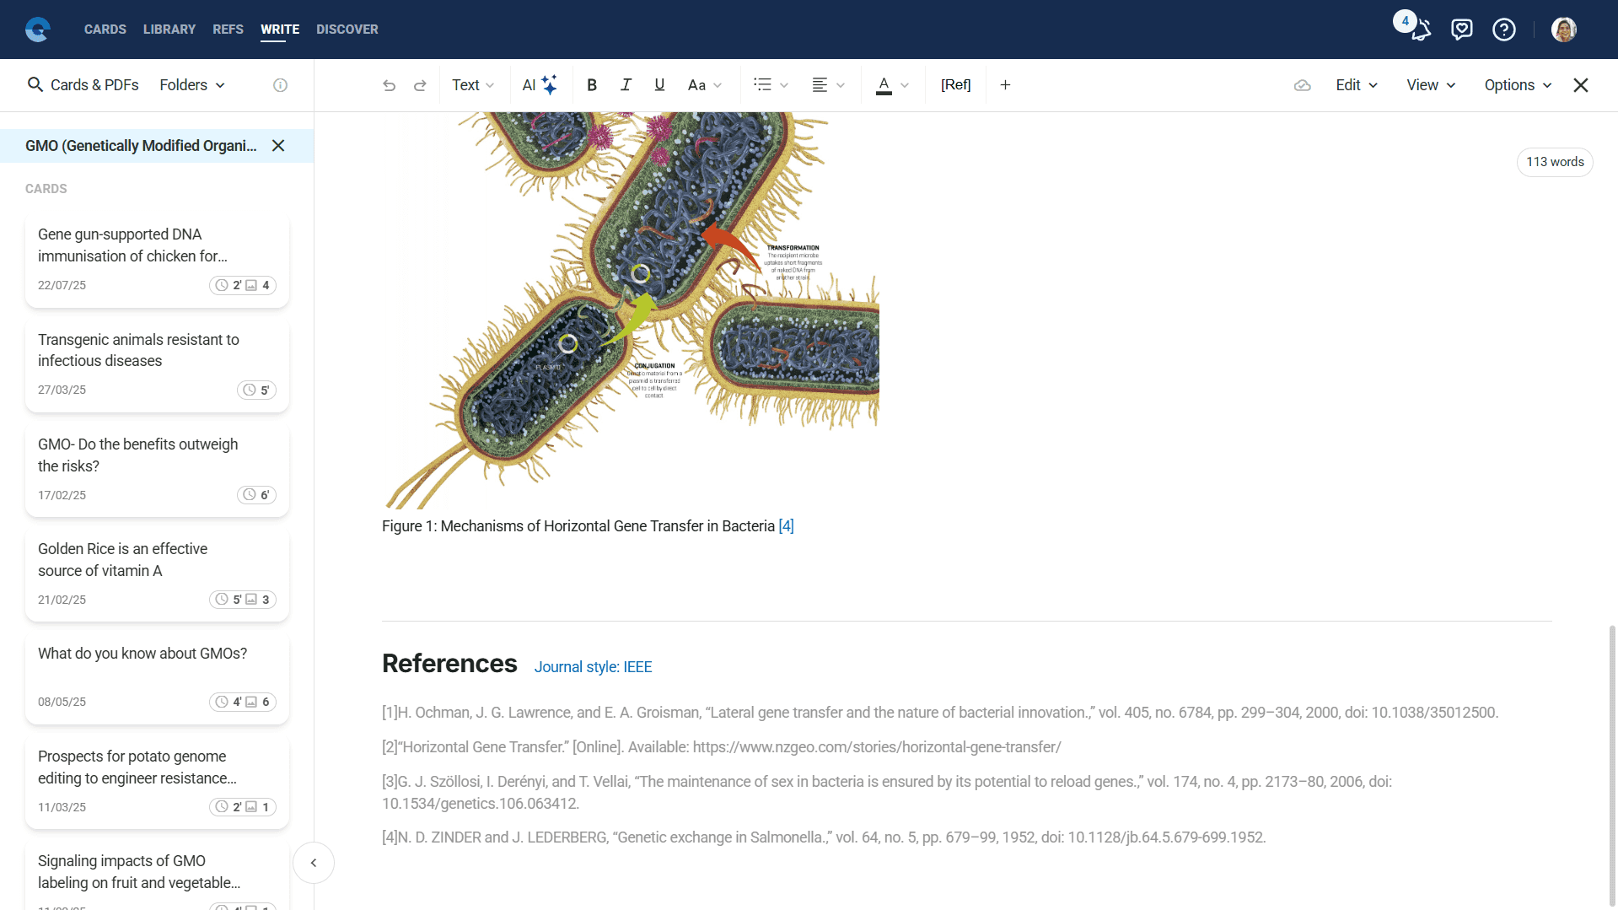The image size is (1618, 910).
Task: Change the Journal style: IEEE link
Action: click(593, 667)
